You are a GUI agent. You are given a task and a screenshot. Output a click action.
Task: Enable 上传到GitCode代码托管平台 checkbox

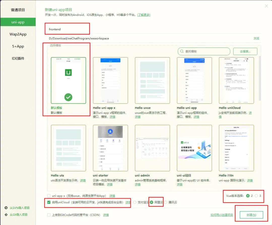point(49,215)
